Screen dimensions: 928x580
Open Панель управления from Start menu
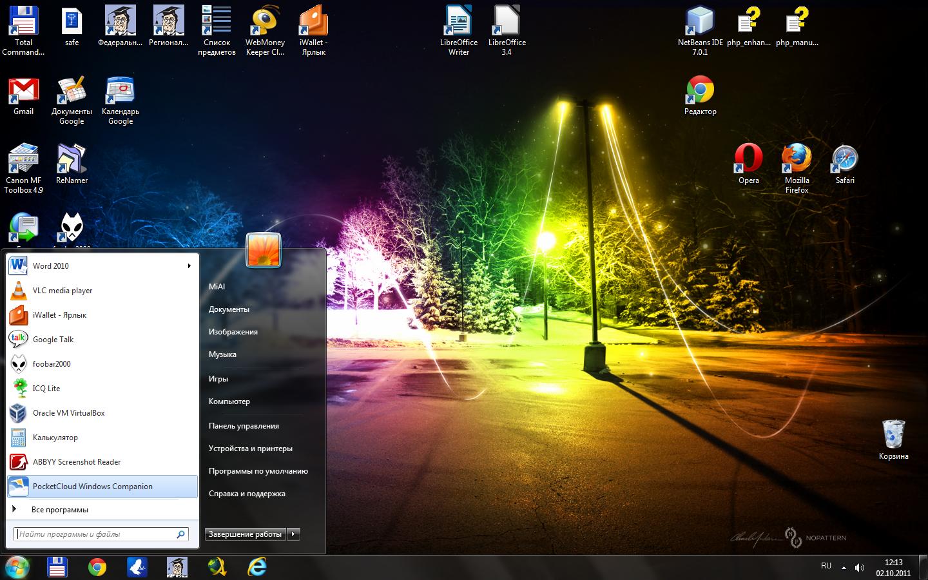[x=244, y=426]
